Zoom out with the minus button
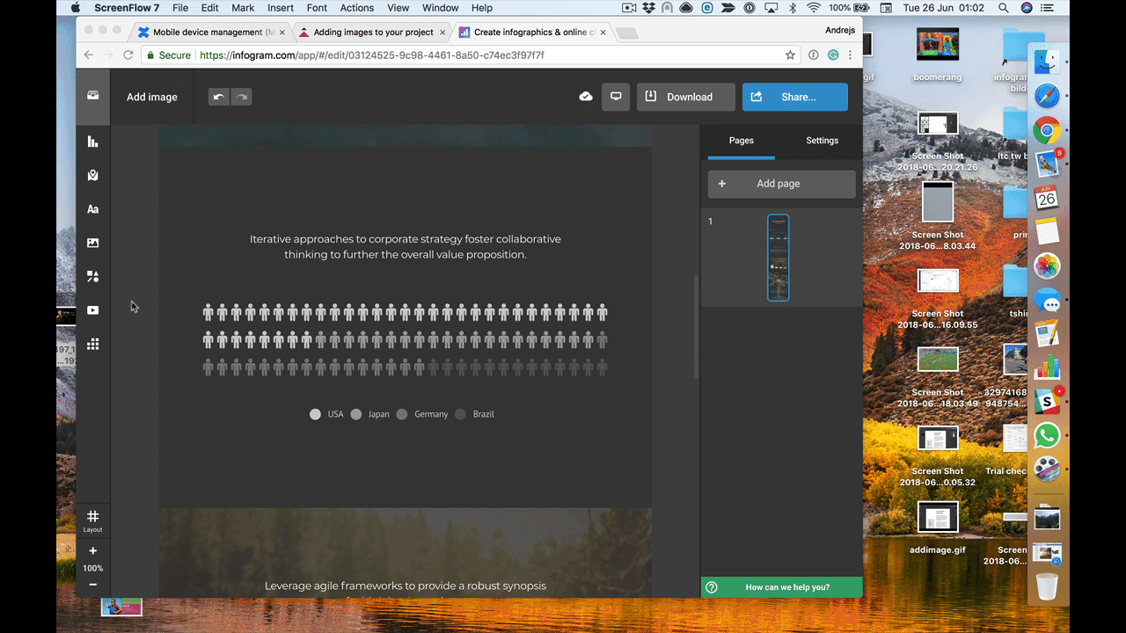 tap(92, 585)
